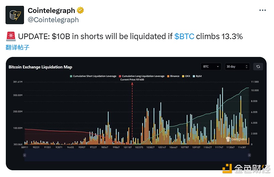Hide the Binance series via legend
Viewport: 274px width, 177px height.
(173, 76)
